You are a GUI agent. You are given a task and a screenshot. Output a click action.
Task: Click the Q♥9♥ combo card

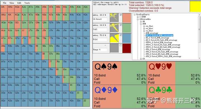pyautogui.click(x=174, y=73)
